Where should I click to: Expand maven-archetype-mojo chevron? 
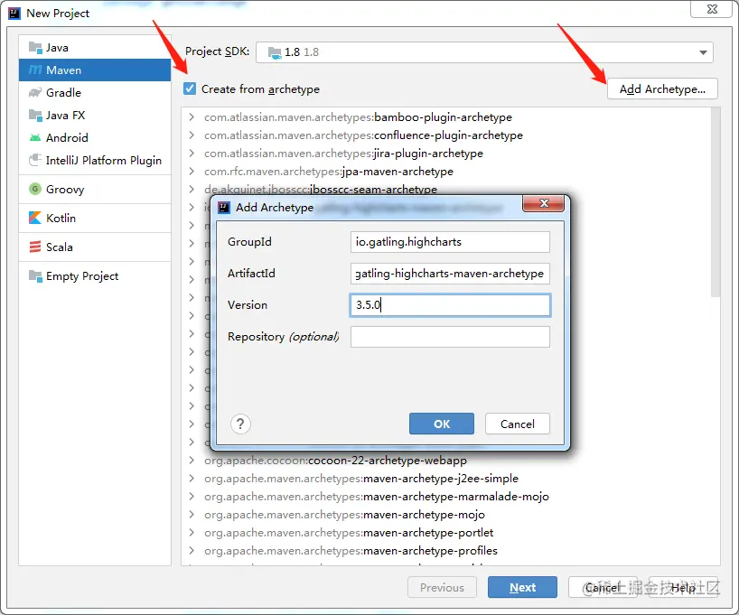pyautogui.click(x=192, y=514)
